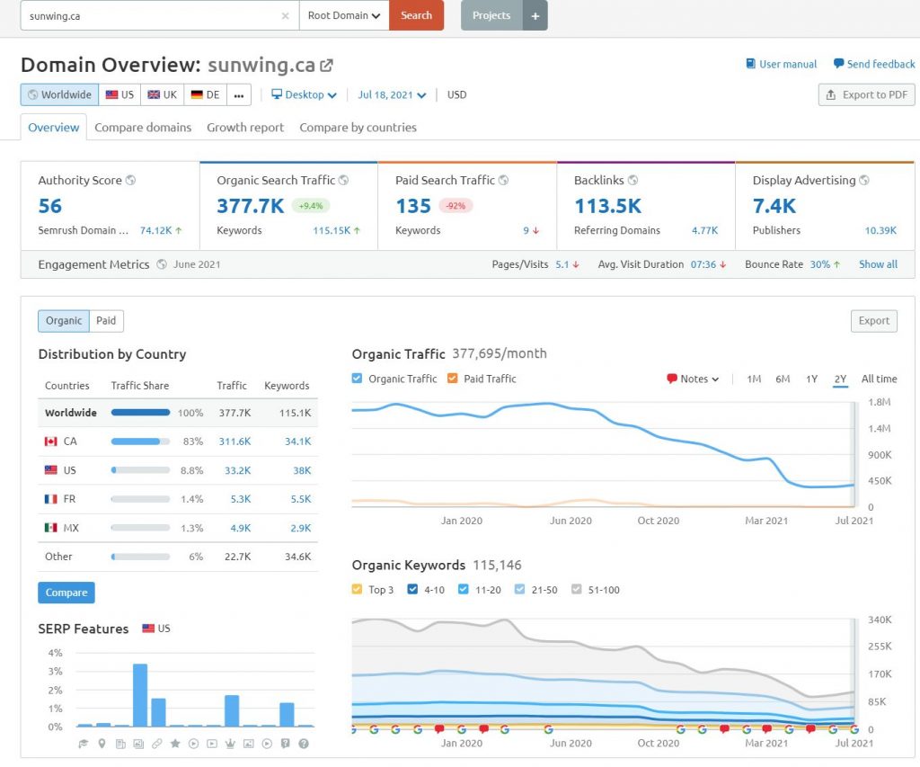
Task: Select the news page SERP feature icon
Action: (x=120, y=744)
